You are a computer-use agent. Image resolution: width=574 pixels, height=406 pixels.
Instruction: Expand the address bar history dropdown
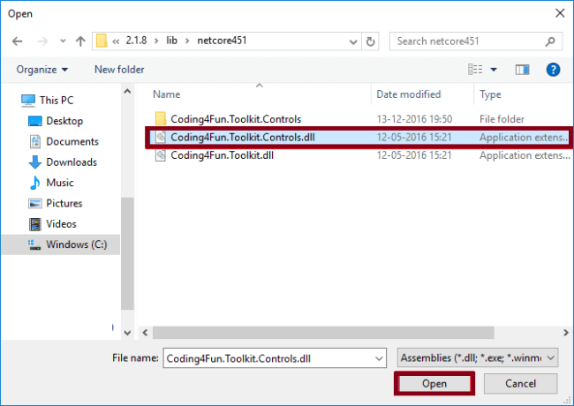353,41
